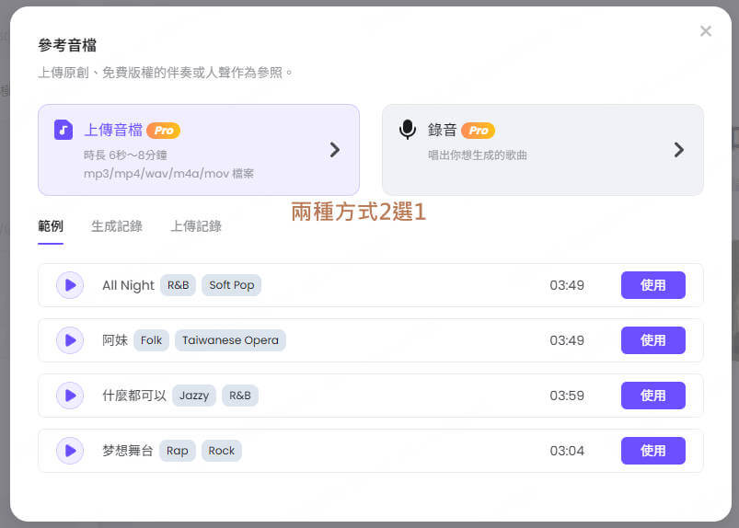Image resolution: width=739 pixels, height=528 pixels.
Task: Open the 上傳記錄 tab
Action: [196, 226]
